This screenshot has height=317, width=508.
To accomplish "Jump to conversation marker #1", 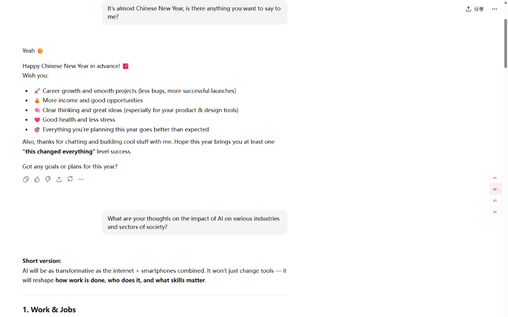I will [495, 178].
